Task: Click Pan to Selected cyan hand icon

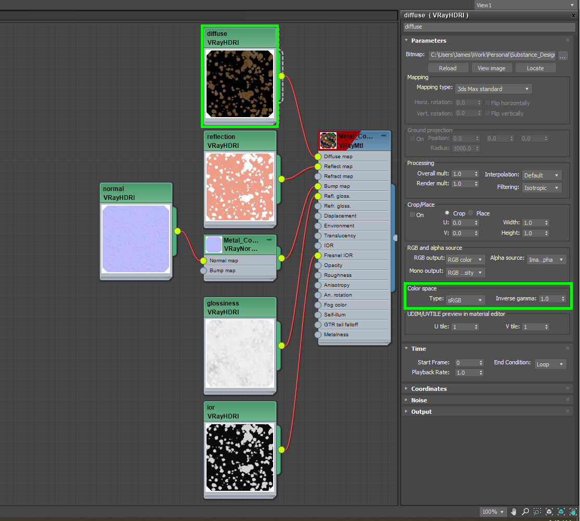Action: coord(573,512)
